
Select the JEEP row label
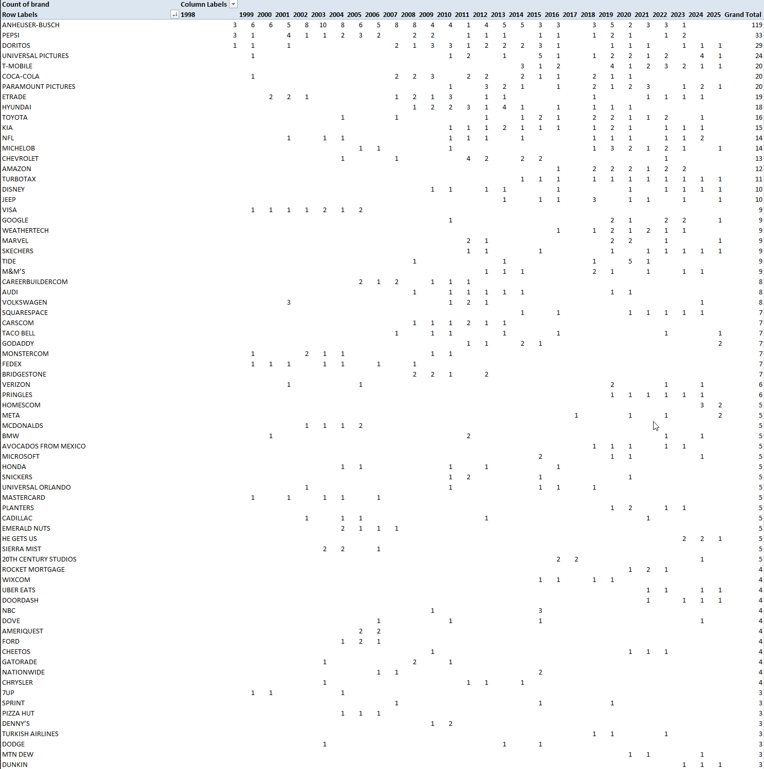(x=9, y=199)
